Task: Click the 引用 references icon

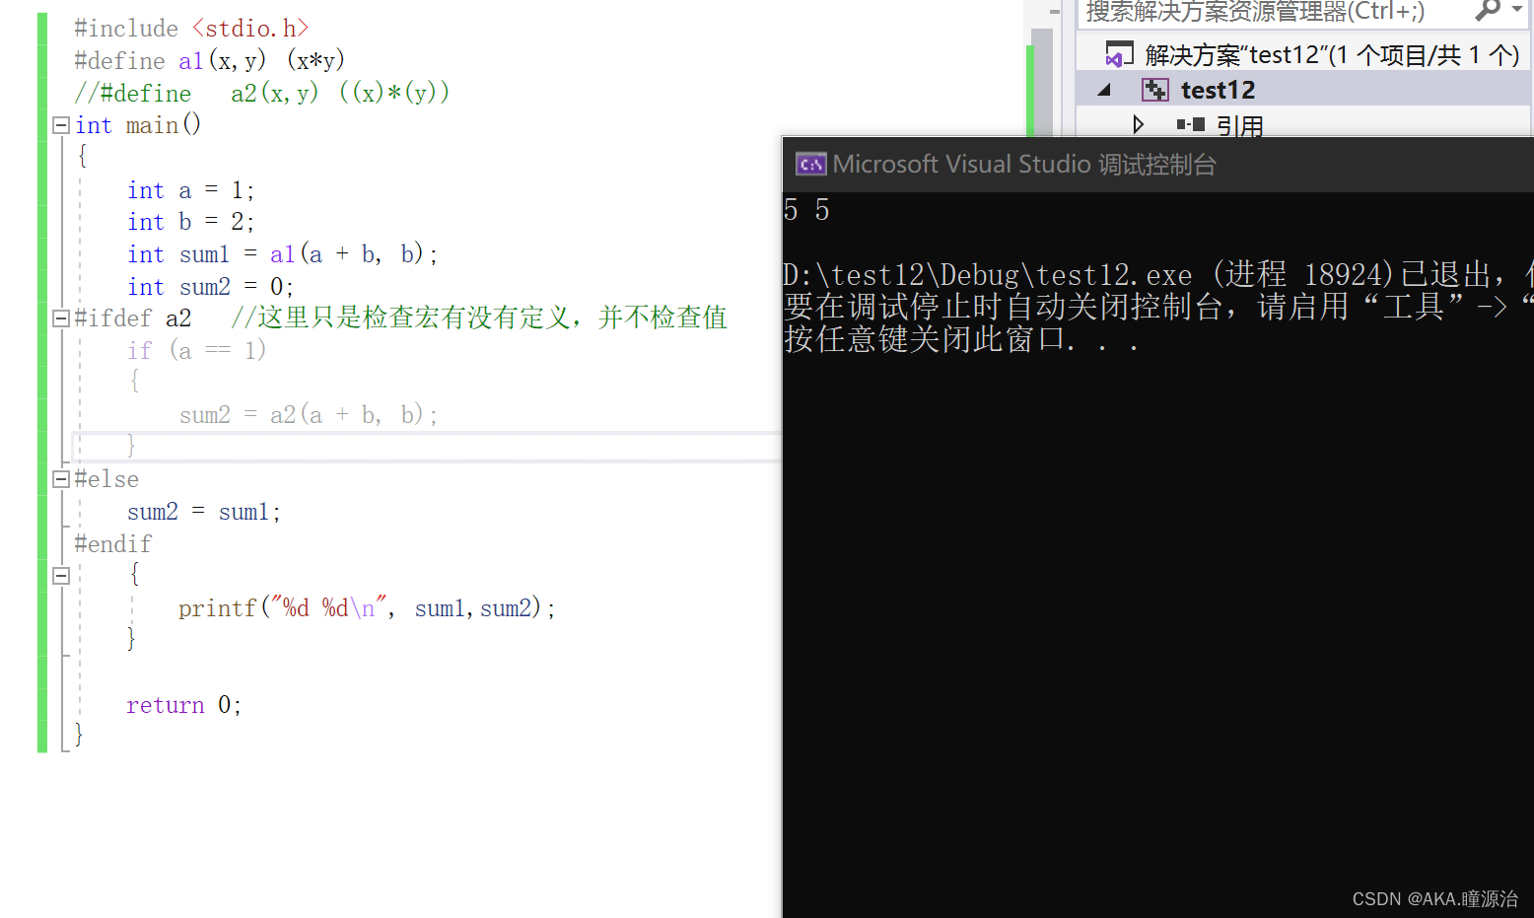Action: 1192,124
